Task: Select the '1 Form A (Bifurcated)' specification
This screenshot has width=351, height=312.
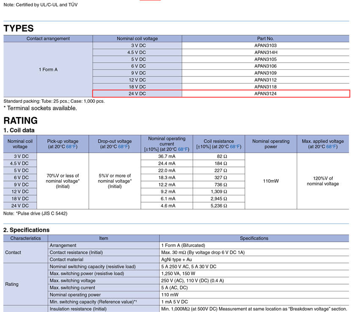Action: coord(183,245)
